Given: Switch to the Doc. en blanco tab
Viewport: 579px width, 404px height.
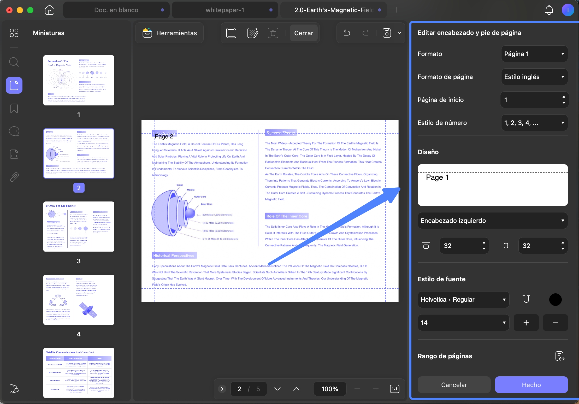Looking at the screenshot, I should point(116,10).
